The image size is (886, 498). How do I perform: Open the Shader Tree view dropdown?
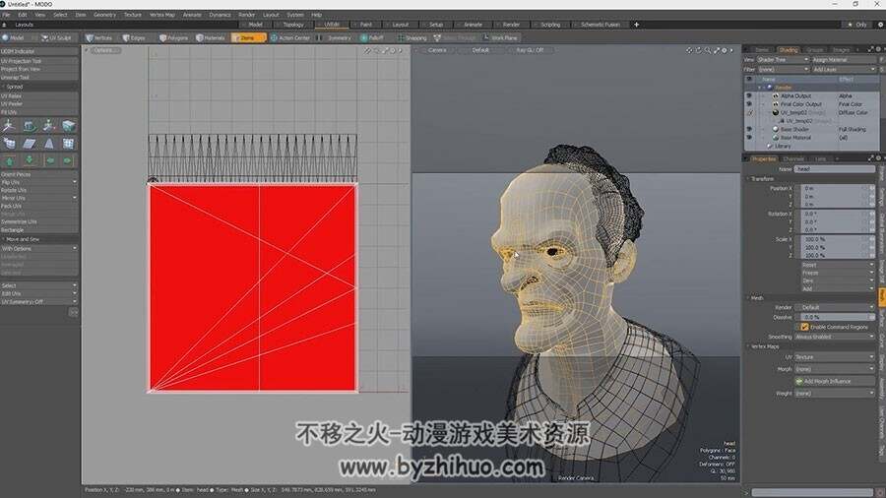(783, 59)
